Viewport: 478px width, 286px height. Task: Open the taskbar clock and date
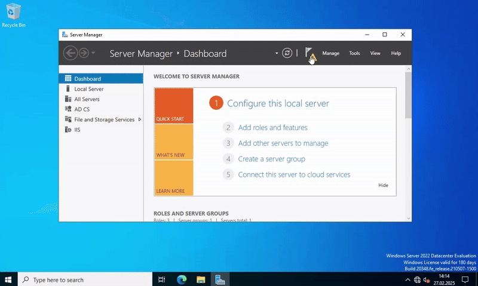click(x=444, y=279)
